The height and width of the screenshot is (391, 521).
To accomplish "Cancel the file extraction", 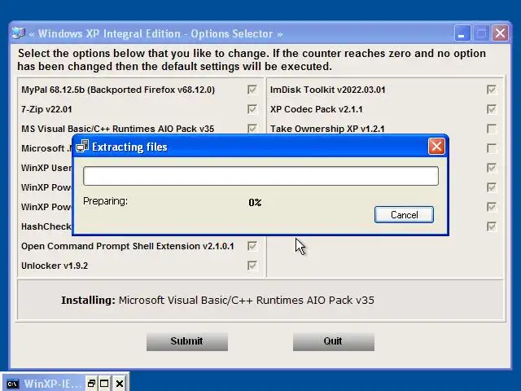I will tap(404, 215).
